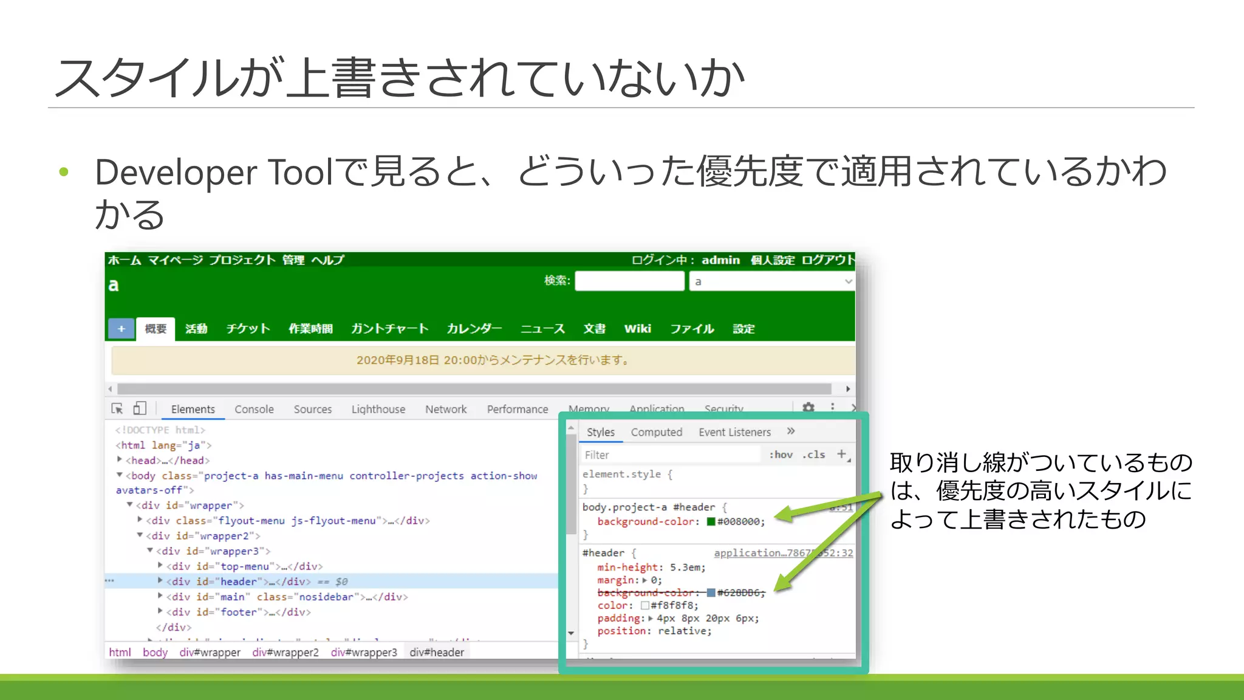This screenshot has width=1244, height=700.
Task: Select the チケット project tab
Action: click(248, 329)
